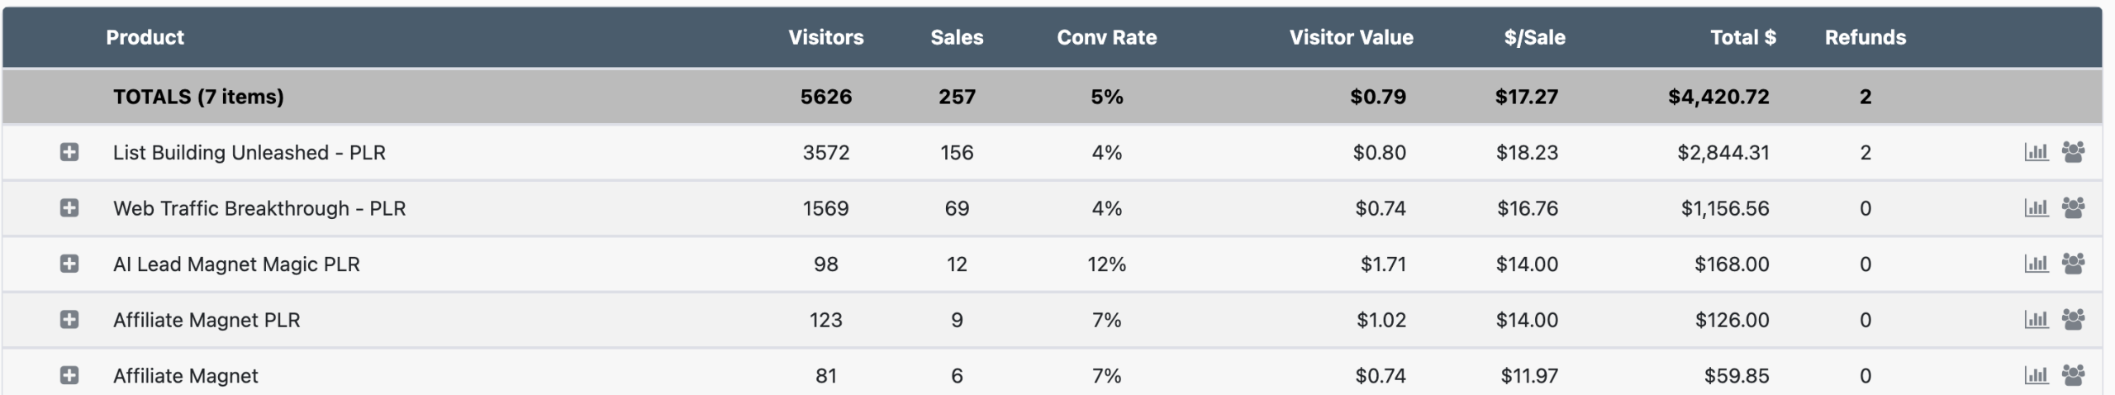The image size is (2115, 395).
Task: Click the Visitor Value column header
Action: (x=1351, y=37)
